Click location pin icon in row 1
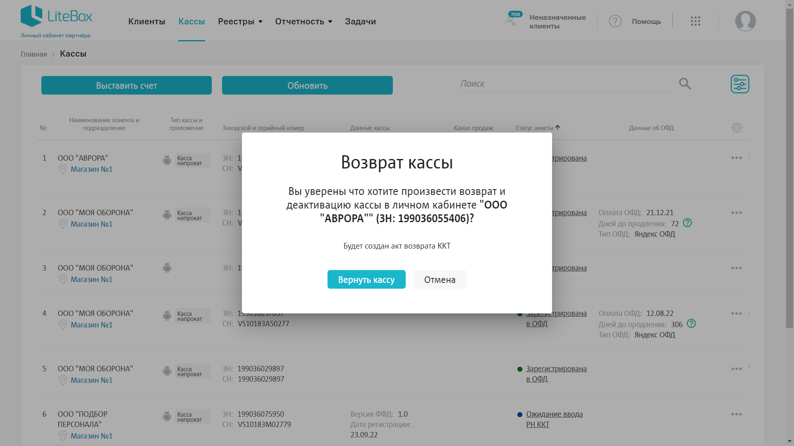 pyautogui.click(x=63, y=169)
